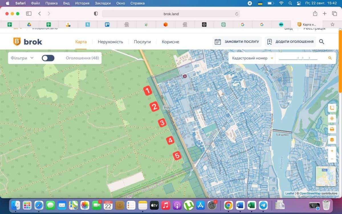
Task: Zoom in the map with plus button
Action: [x=332, y=151]
